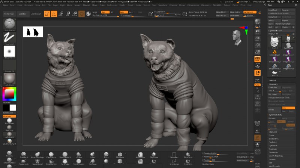Select the ImagePlane_4 tool thumbnail

coord(275,66)
